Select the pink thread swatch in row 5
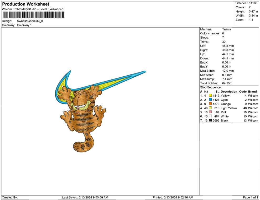260x200 pixels. [x=210, y=112]
